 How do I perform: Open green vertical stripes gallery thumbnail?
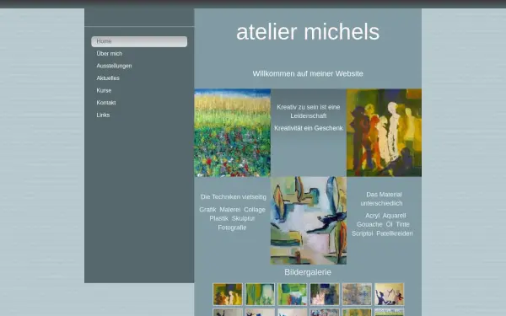pos(260,294)
